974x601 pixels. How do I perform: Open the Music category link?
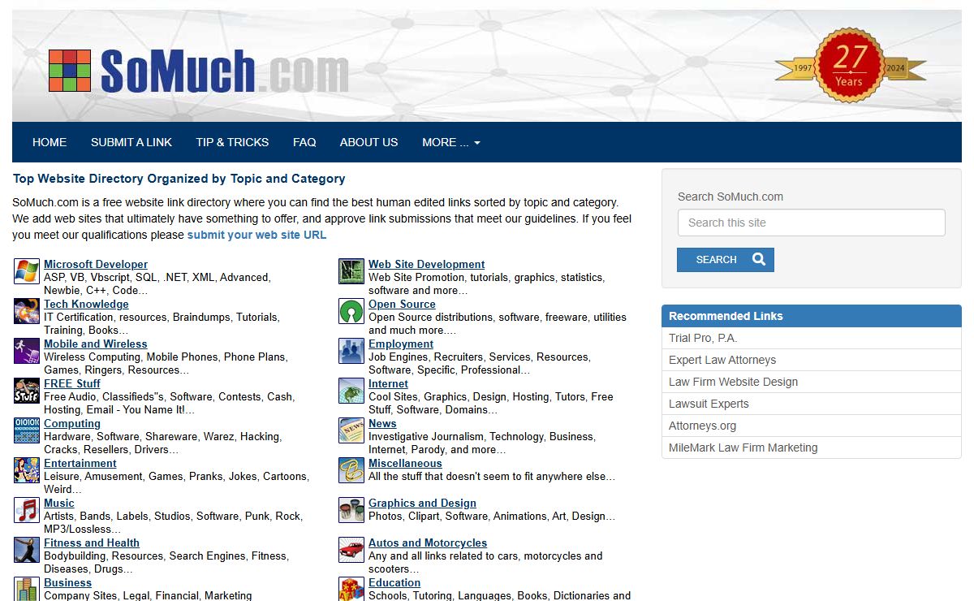click(x=58, y=503)
